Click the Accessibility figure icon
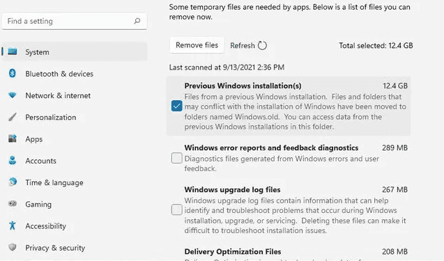The width and height of the screenshot is (444, 261). point(12,226)
